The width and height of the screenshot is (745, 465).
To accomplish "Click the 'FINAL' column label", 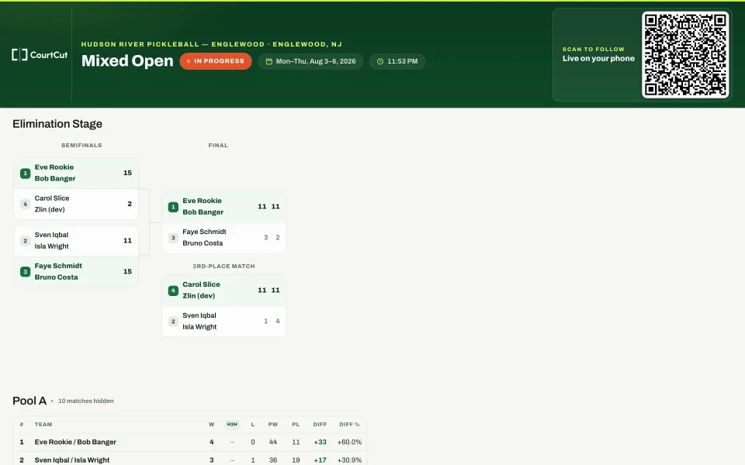I will [218, 145].
